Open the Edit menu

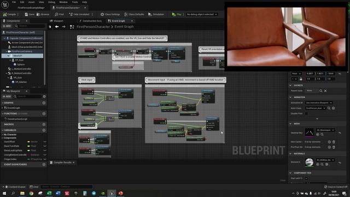(x=22, y=2)
